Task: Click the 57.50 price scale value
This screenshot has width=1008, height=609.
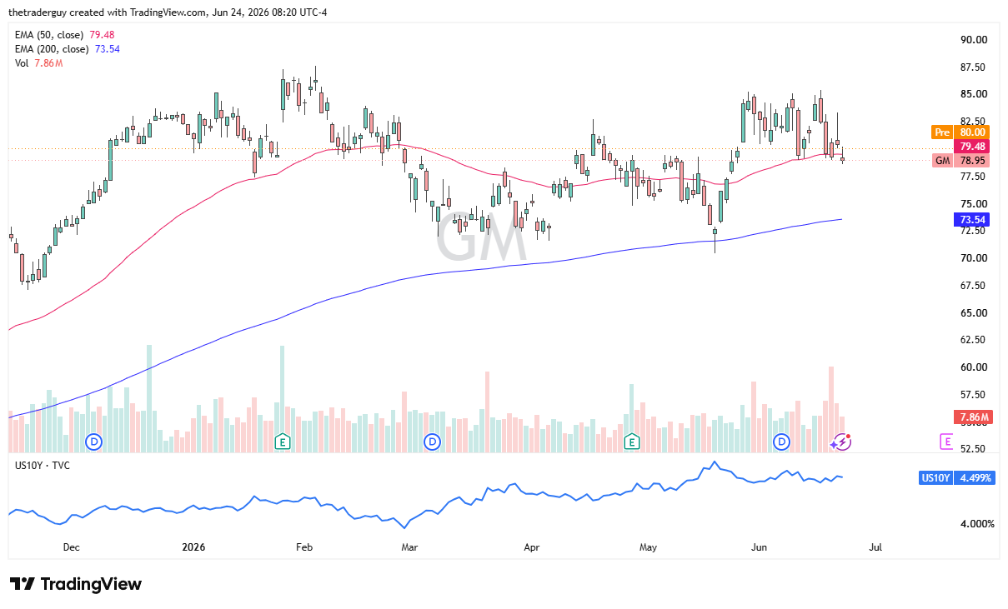Action: pos(974,395)
